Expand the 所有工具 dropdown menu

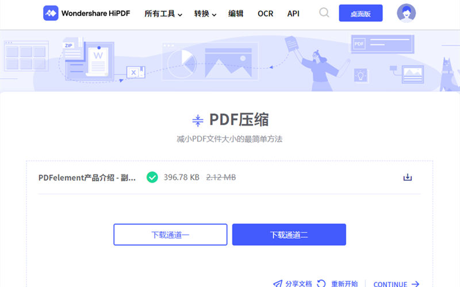[x=163, y=13]
